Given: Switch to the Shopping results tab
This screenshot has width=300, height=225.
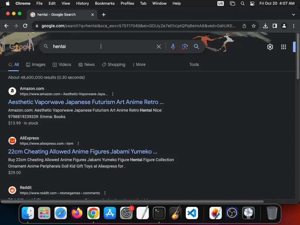Looking at the screenshot, I should coord(114,65).
